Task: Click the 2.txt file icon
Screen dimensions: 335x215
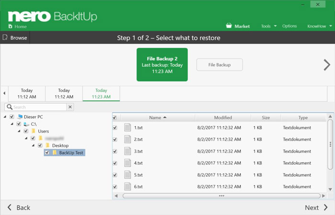Action: point(128,140)
